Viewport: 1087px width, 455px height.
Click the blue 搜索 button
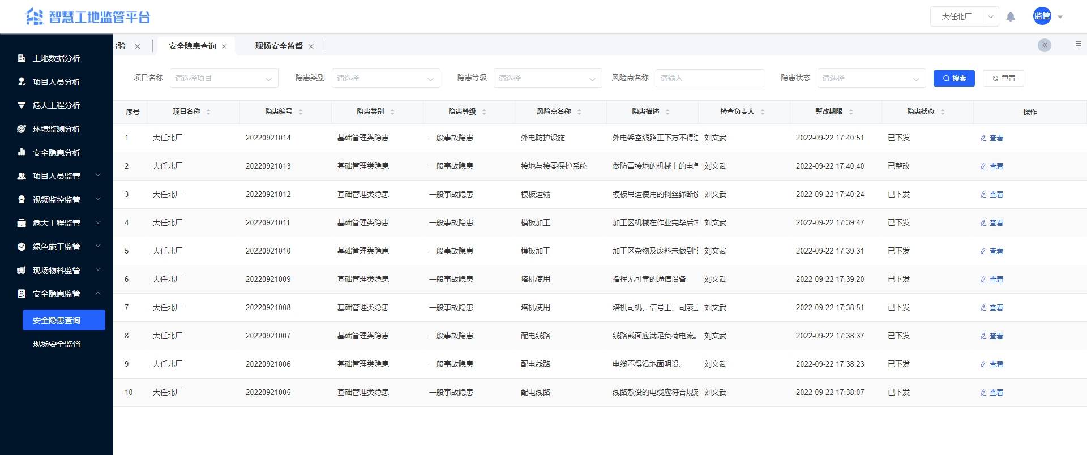[x=954, y=78]
